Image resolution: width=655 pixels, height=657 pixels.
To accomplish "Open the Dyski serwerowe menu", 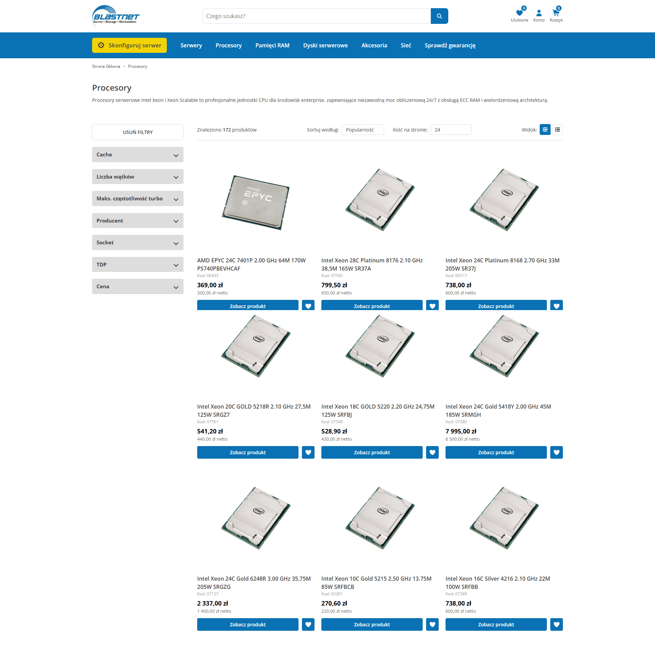I will (x=325, y=45).
